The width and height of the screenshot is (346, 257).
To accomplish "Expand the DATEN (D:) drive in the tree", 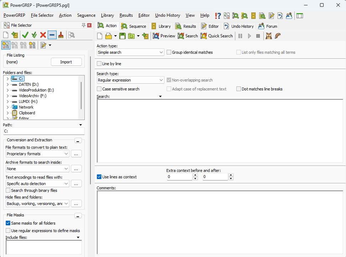I will (7, 84).
